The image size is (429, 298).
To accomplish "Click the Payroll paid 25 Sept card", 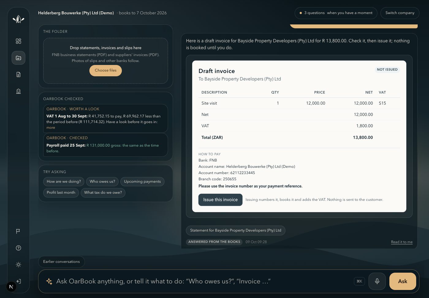I will [x=105, y=145].
